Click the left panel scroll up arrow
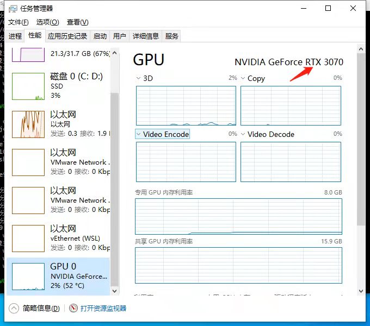The width and height of the screenshot is (370, 326). coord(114,53)
